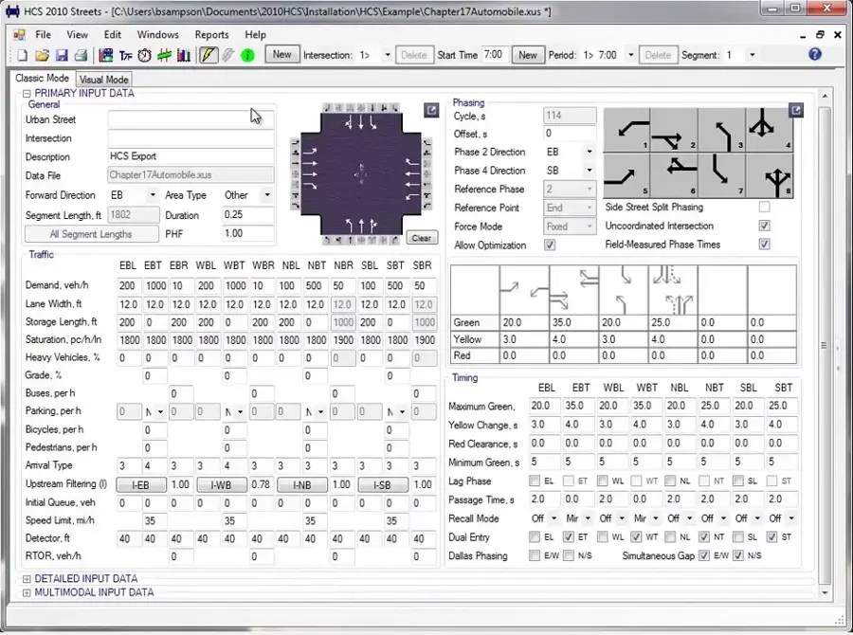
Task: Print using the printer toolbar icon
Action: (x=82, y=56)
